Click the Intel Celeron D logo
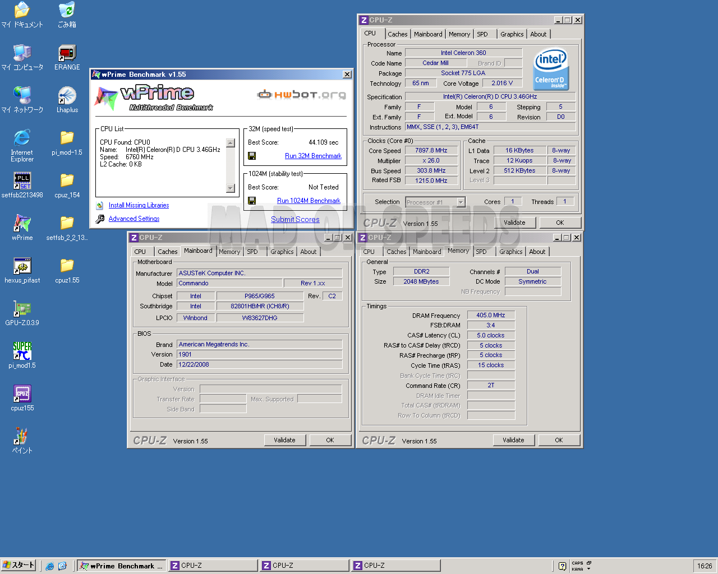 [x=551, y=70]
